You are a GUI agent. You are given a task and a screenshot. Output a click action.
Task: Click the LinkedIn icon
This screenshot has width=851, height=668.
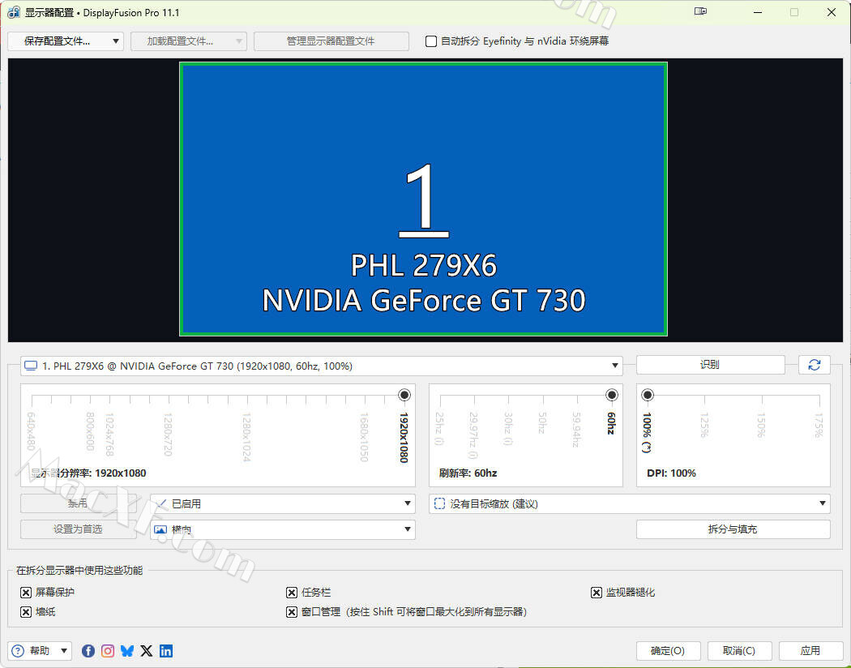point(166,651)
